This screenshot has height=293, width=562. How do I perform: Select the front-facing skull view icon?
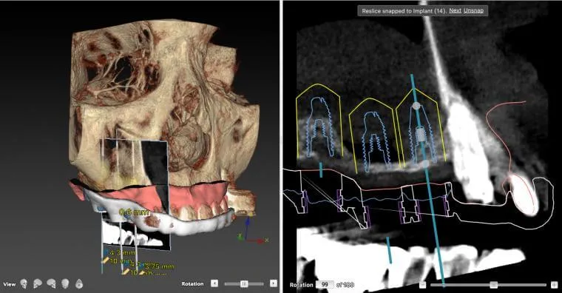tap(24, 284)
